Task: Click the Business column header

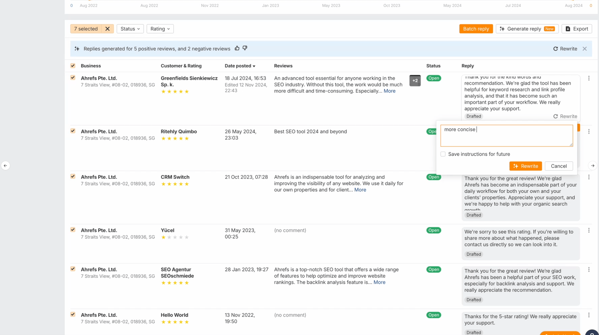Action: click(91, 66)
